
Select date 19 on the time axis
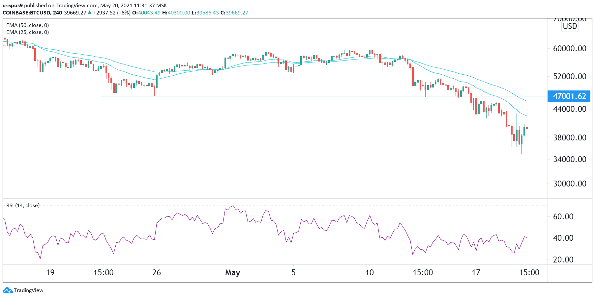click(50, 273)
